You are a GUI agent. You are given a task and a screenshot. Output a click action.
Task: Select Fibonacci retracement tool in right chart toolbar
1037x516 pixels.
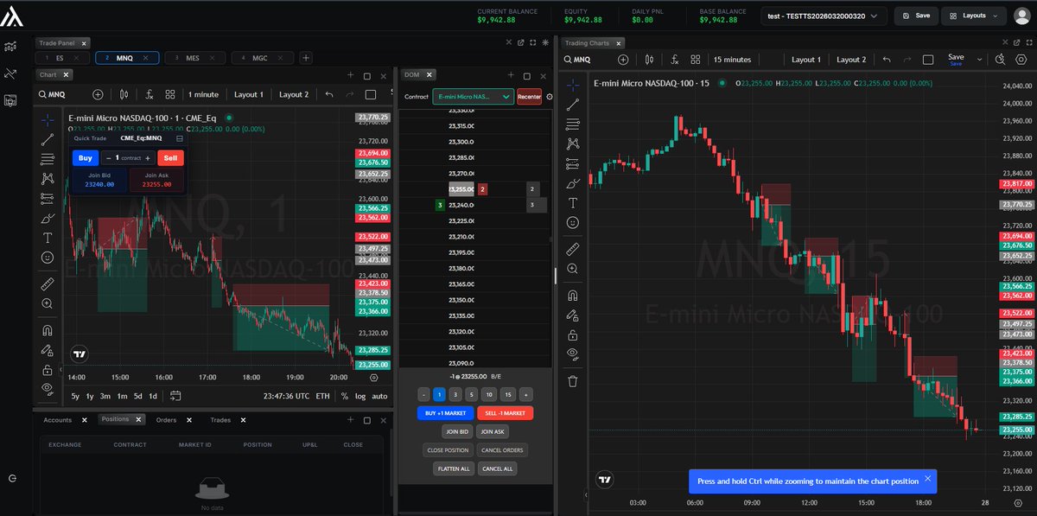tap(572, 124)
